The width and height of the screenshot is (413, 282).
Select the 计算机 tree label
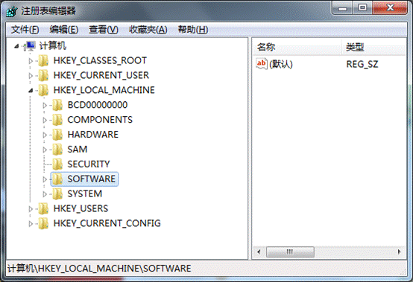(x=52, y=46)
